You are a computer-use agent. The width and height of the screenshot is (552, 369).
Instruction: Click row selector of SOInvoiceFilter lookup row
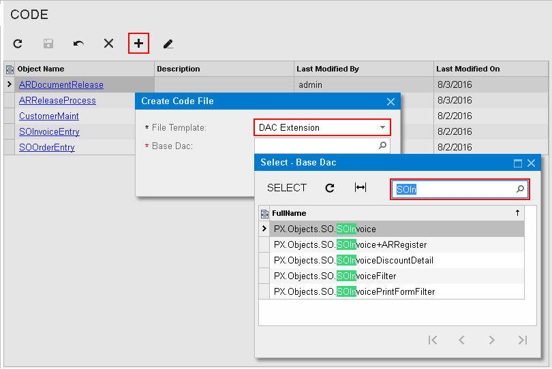click(264, 276)
